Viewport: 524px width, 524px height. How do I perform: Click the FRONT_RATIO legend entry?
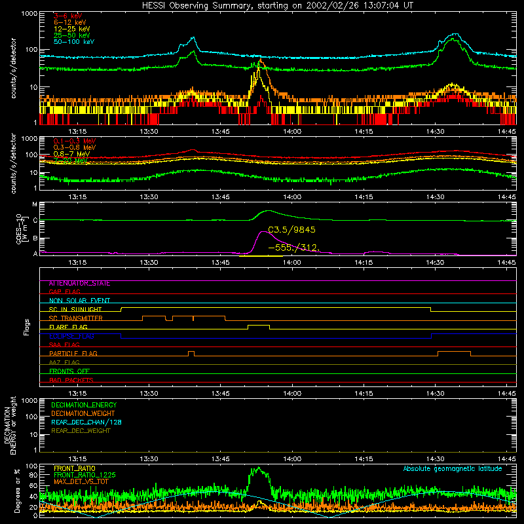(75, 468)
